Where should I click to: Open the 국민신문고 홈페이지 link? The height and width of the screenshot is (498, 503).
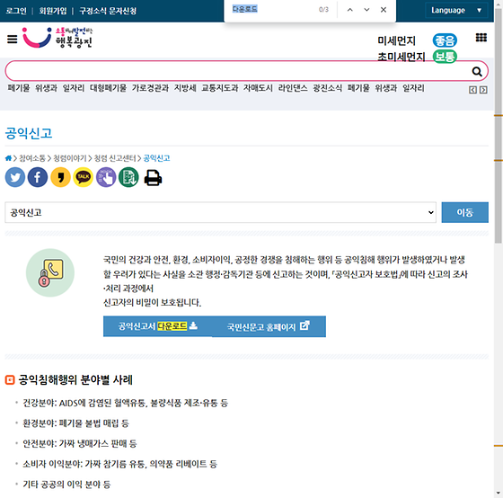269,326
